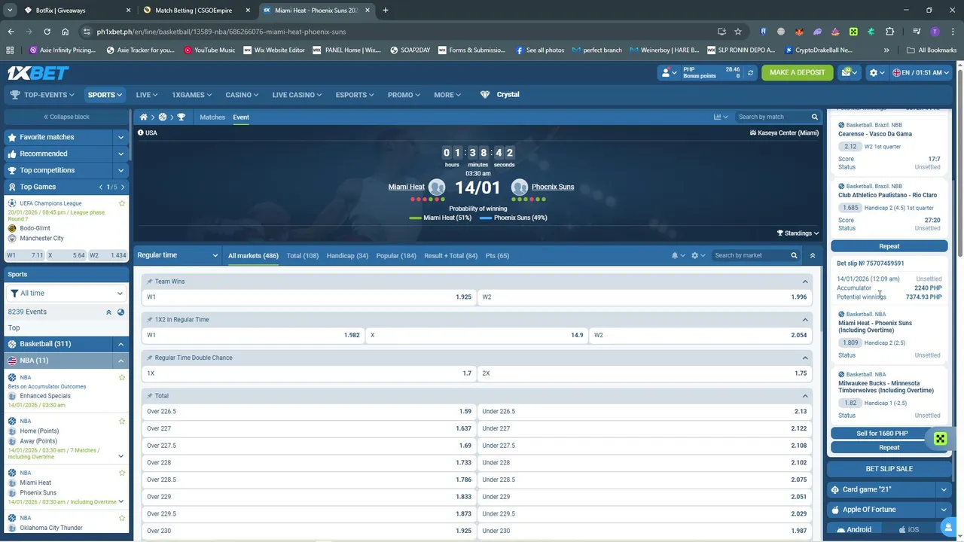The image size is (964, 542).
Task: Pin the Total market
Action: tap(150, 396)
